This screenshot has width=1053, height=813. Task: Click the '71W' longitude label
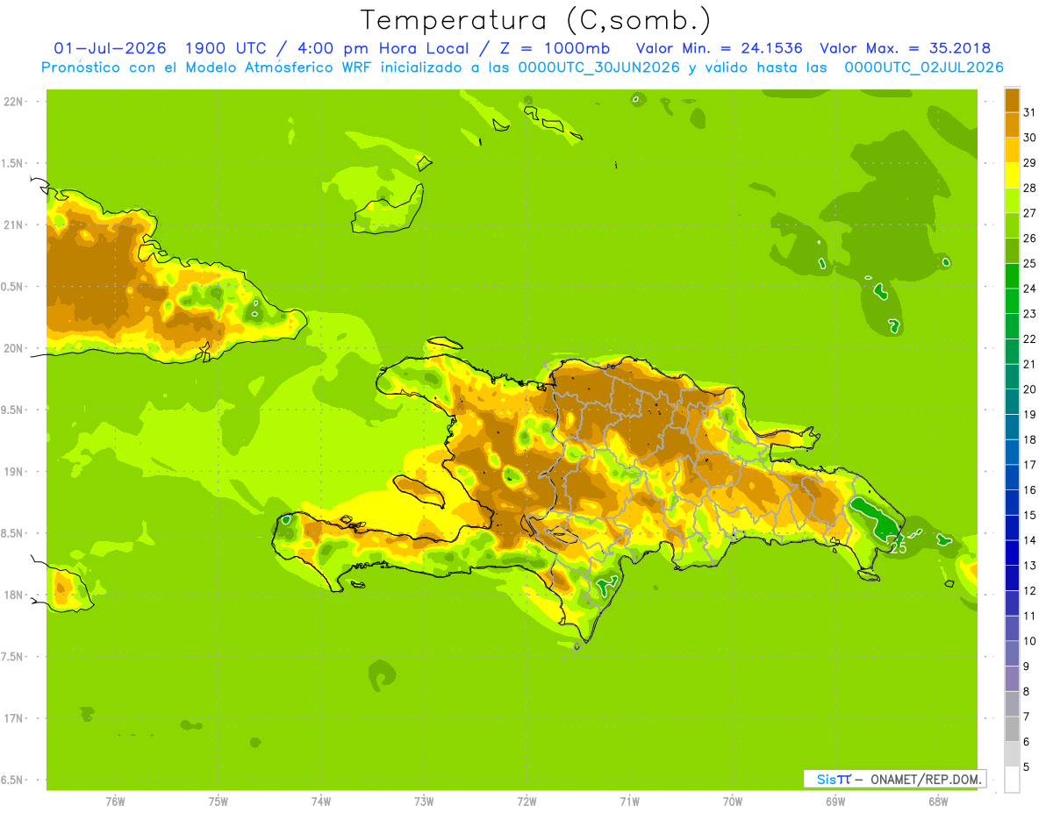[629, 802]
